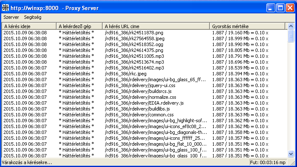Select the row for /rd916_386/rk24614375.png
The width and height of the screenshot is (297, 167).
[145, 50]
